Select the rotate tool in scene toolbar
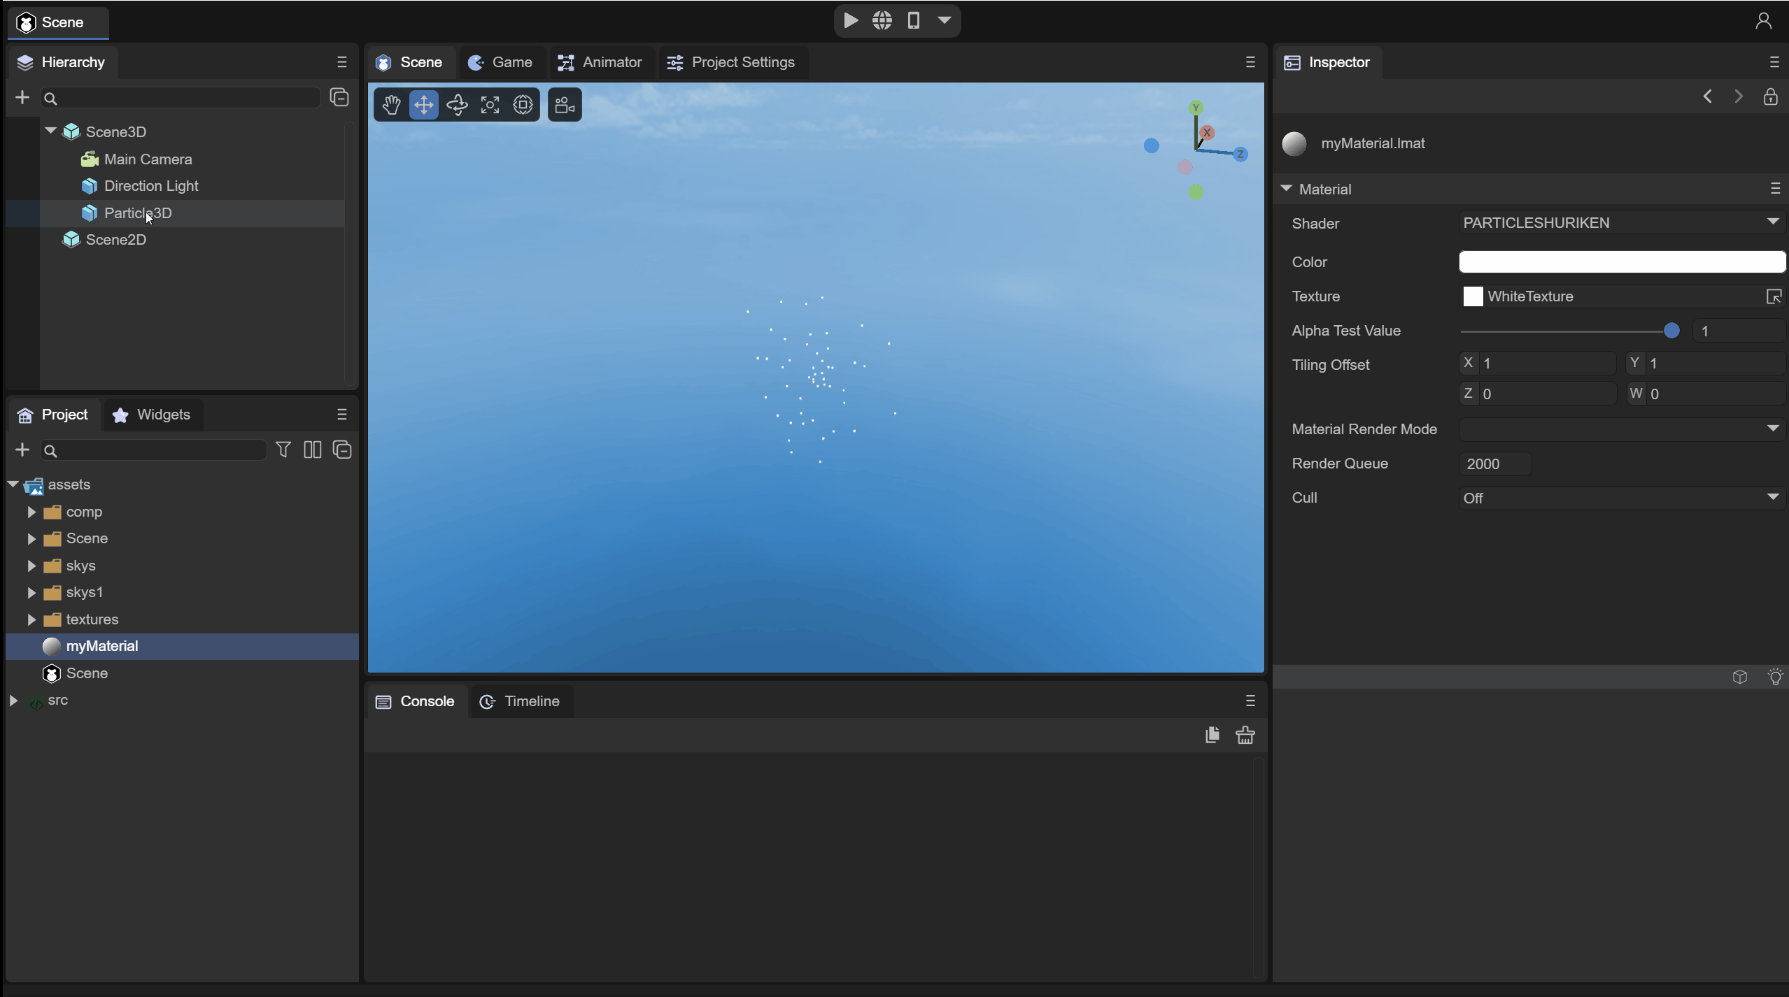 457,105
